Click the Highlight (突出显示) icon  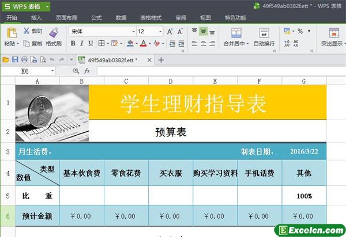[334, 33]
